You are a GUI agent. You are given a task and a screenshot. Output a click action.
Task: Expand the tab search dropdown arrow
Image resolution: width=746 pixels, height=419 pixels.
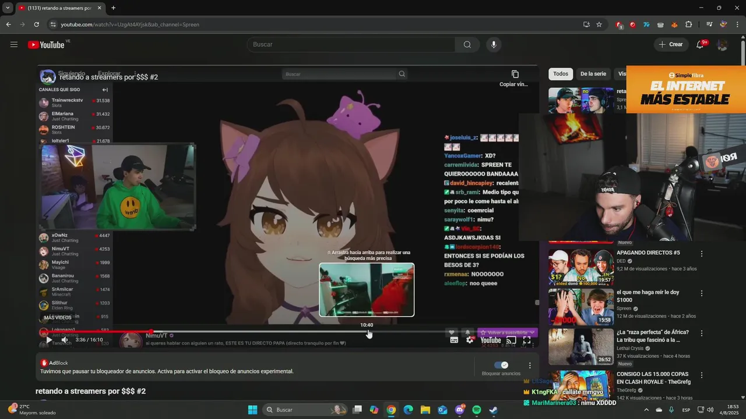click(x=8, y=8)
